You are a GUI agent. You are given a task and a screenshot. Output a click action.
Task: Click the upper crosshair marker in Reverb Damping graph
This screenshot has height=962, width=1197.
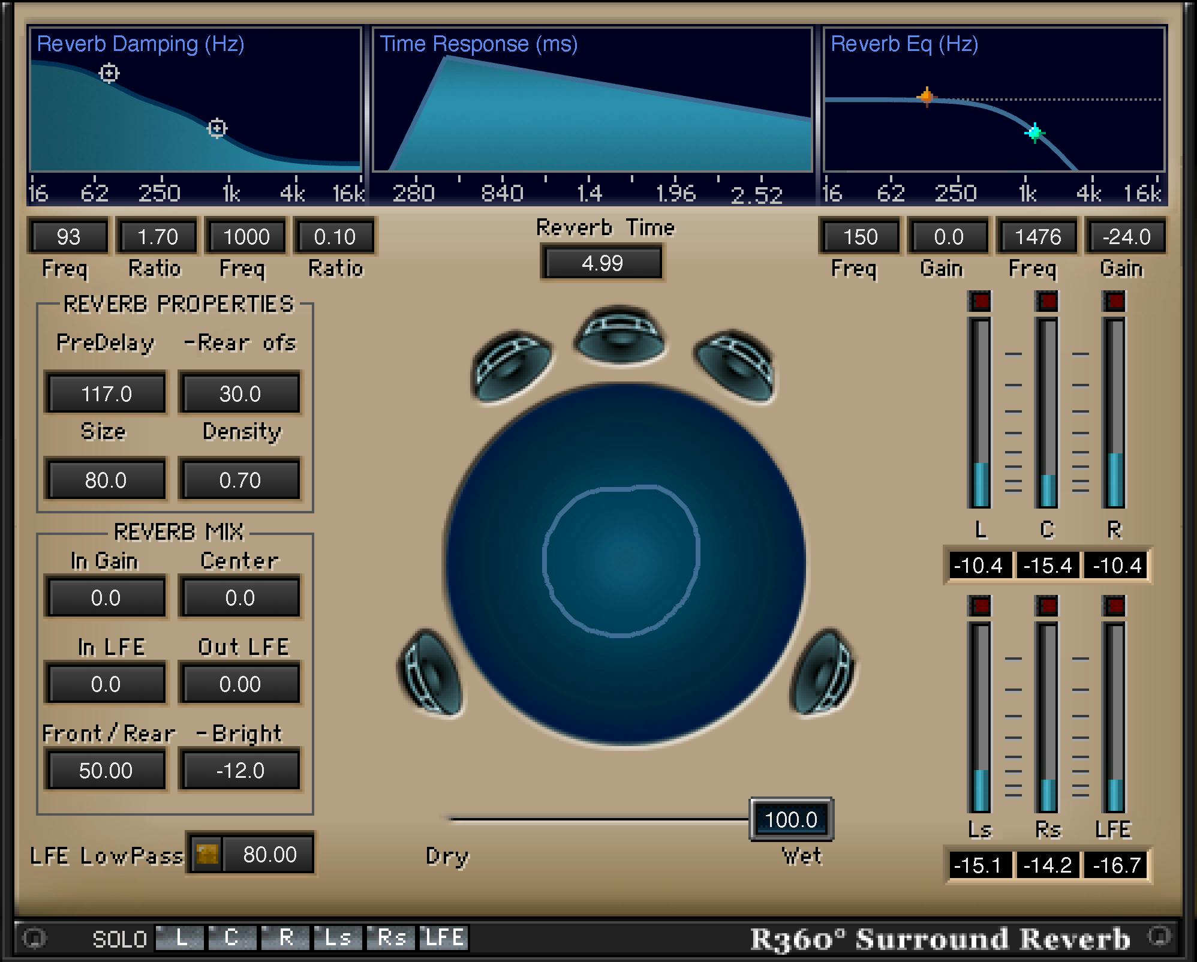pos(109,74)
